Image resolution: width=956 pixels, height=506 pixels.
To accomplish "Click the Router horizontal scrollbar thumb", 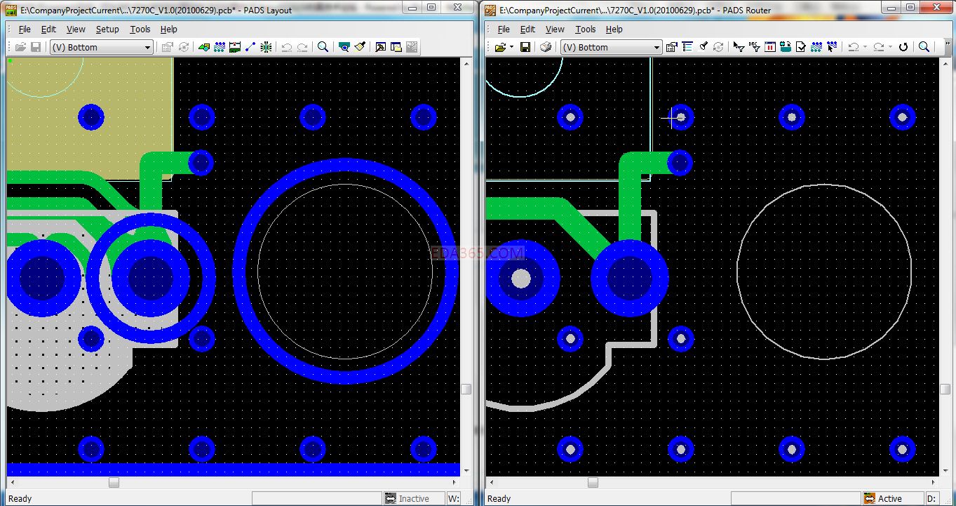I will (x=593, y=482).
